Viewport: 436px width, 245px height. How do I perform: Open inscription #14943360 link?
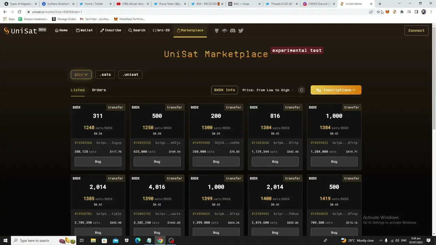(83, 143)
